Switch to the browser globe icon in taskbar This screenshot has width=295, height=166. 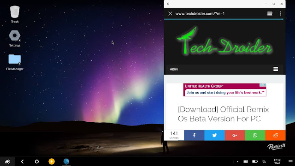coord(66,161)
